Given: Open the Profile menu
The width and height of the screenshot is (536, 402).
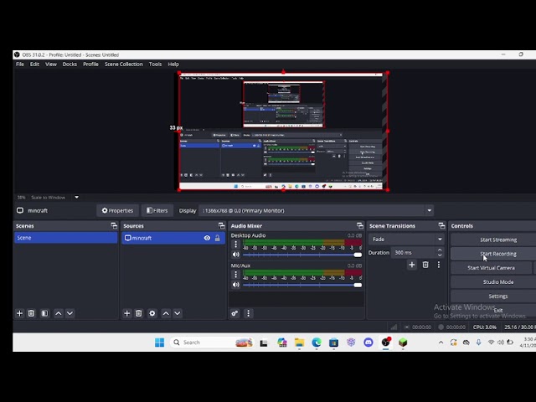Looking at the screenshot, I should [x=90, y=64].
